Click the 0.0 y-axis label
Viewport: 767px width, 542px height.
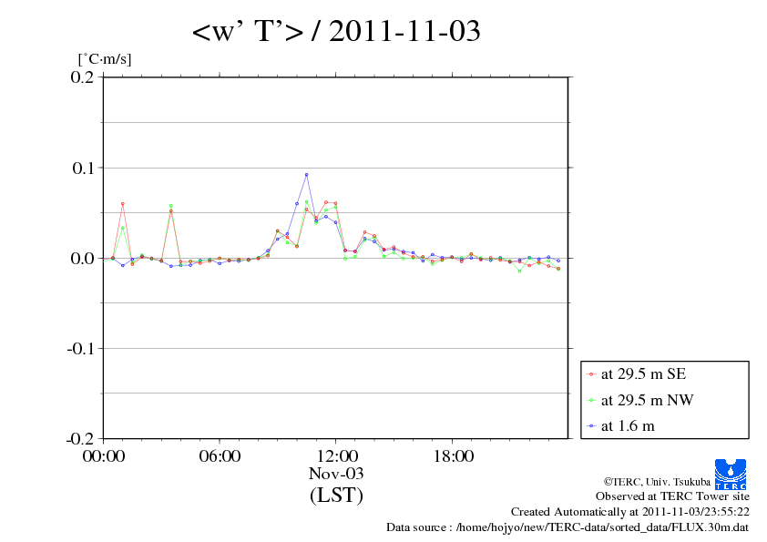click(x=82, y=259)
